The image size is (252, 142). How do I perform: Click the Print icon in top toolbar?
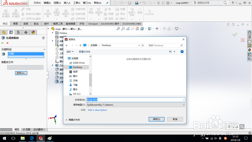point(137,3)
